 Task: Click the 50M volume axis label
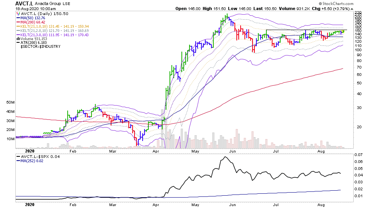pos(10,102)
